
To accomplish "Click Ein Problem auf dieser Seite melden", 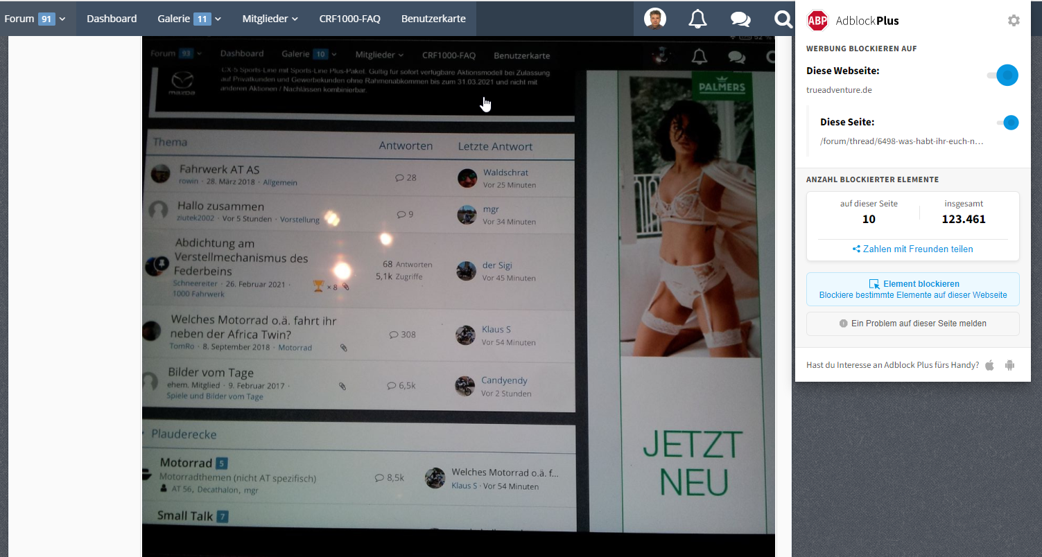I will click(912, 324).
